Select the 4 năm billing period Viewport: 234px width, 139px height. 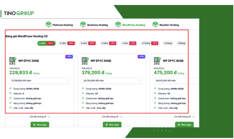[x=67, y=43]
